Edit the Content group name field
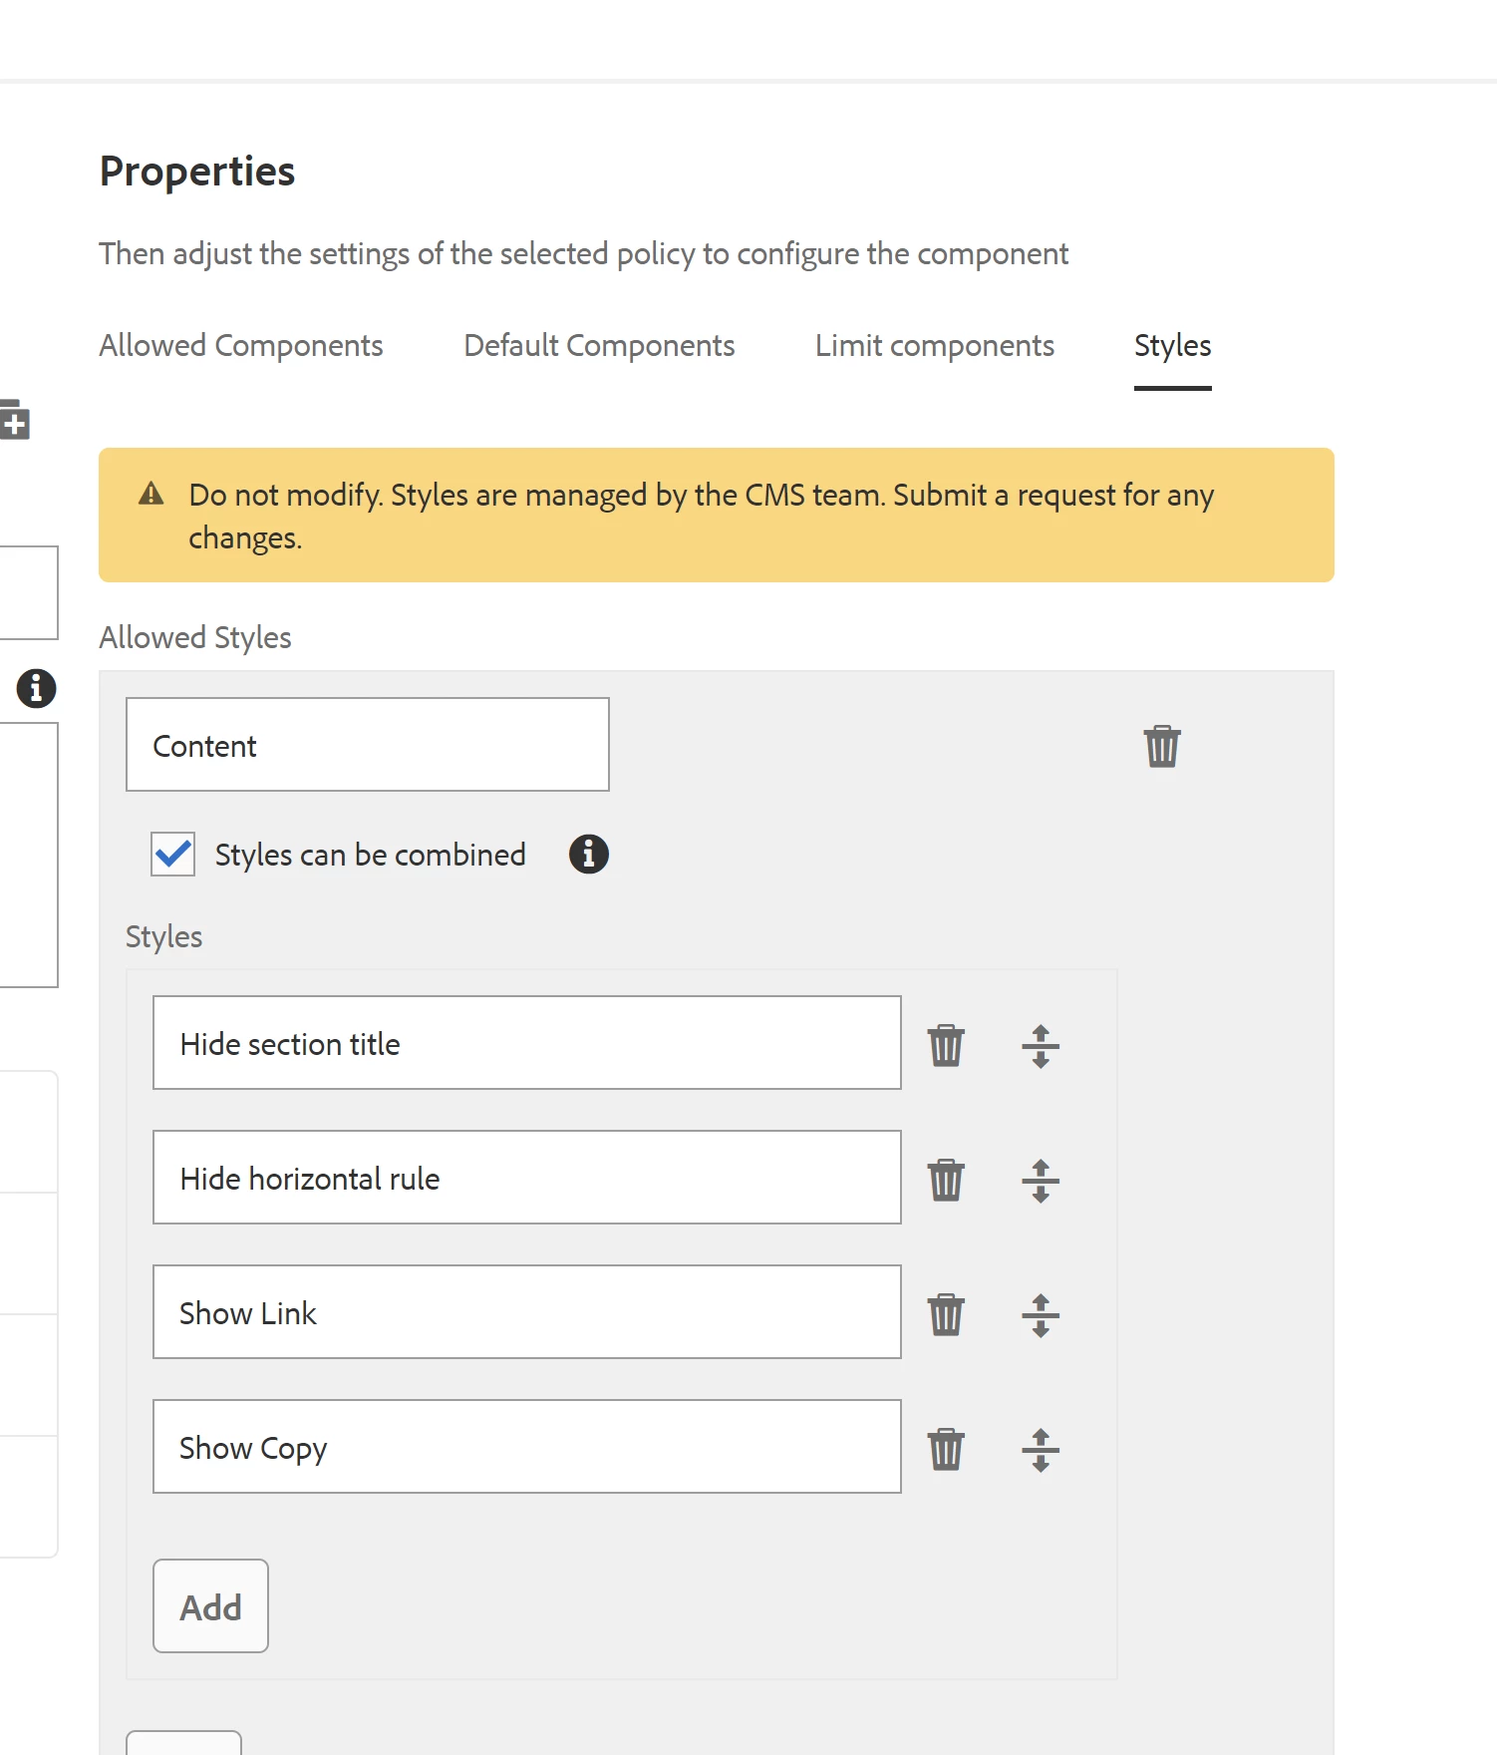 pos(367,745)
